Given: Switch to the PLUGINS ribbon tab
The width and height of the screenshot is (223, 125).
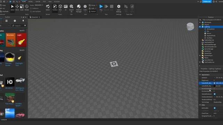Looking at the screenshot, I should [57, 1].
